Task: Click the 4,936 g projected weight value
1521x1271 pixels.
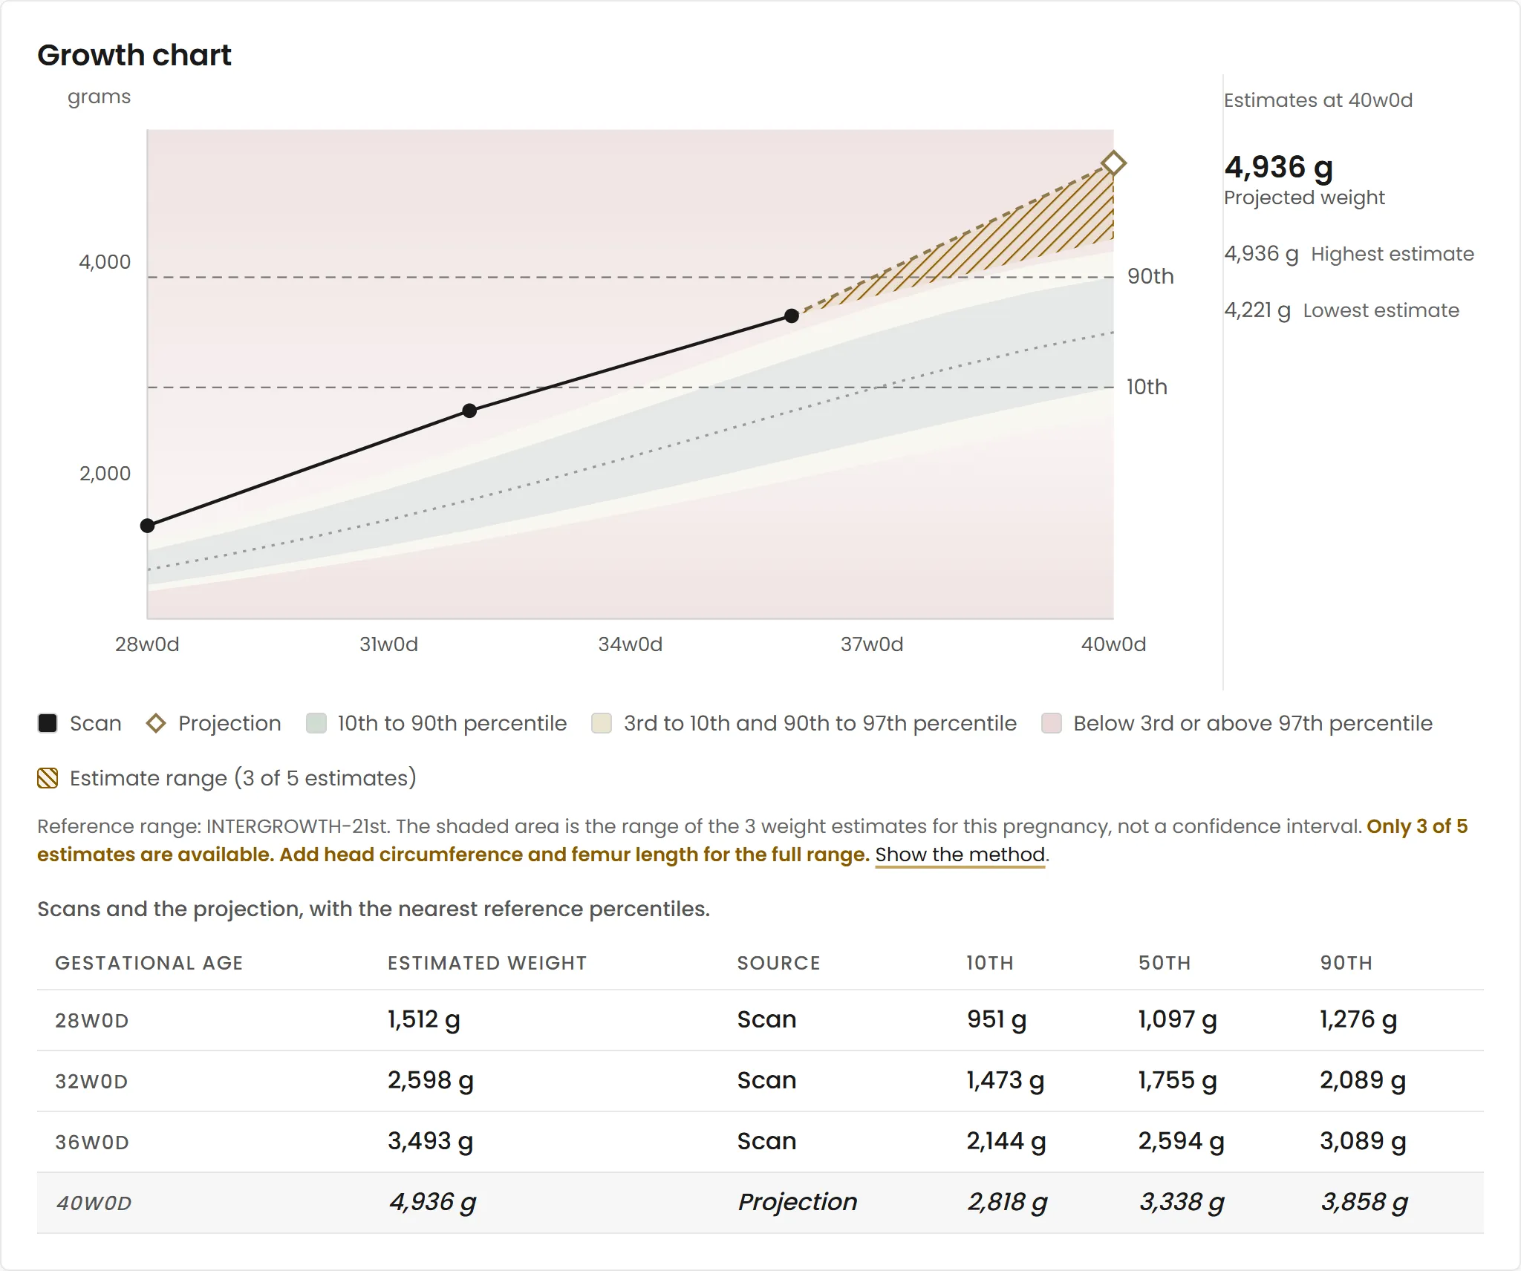Action: pos(1279,167)
